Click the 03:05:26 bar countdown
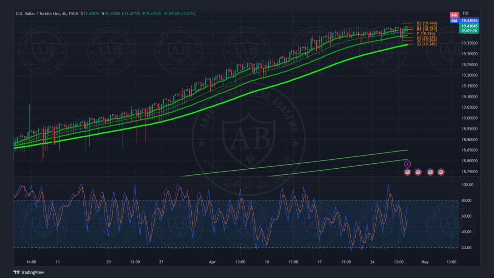 click(469, 31)
